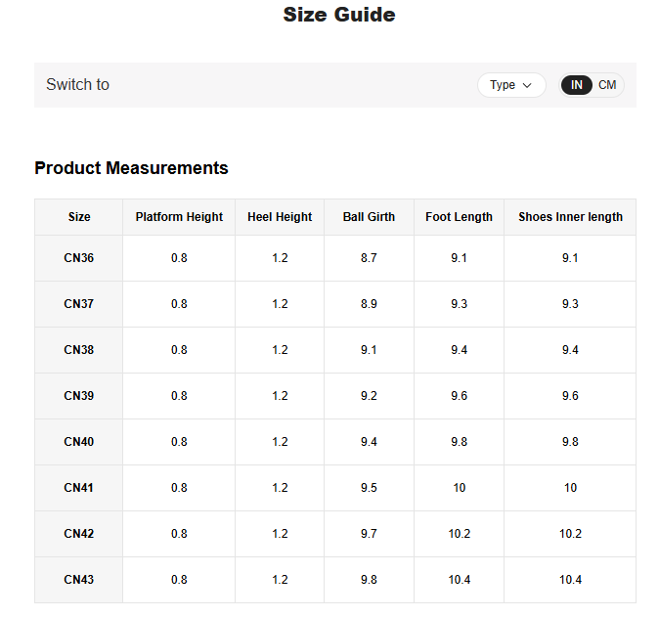659x617 pixels.
Task: Switch units to CM
Action: [x=607, y=85]
